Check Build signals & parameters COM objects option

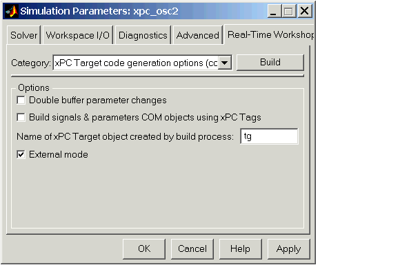[21, 117]
